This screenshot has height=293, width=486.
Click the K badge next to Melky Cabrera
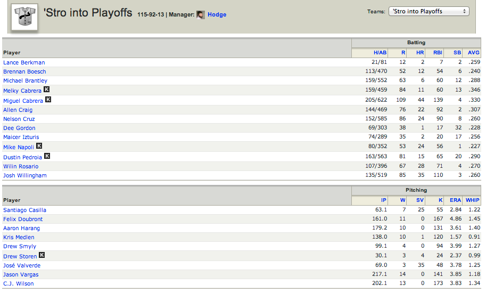46,89
